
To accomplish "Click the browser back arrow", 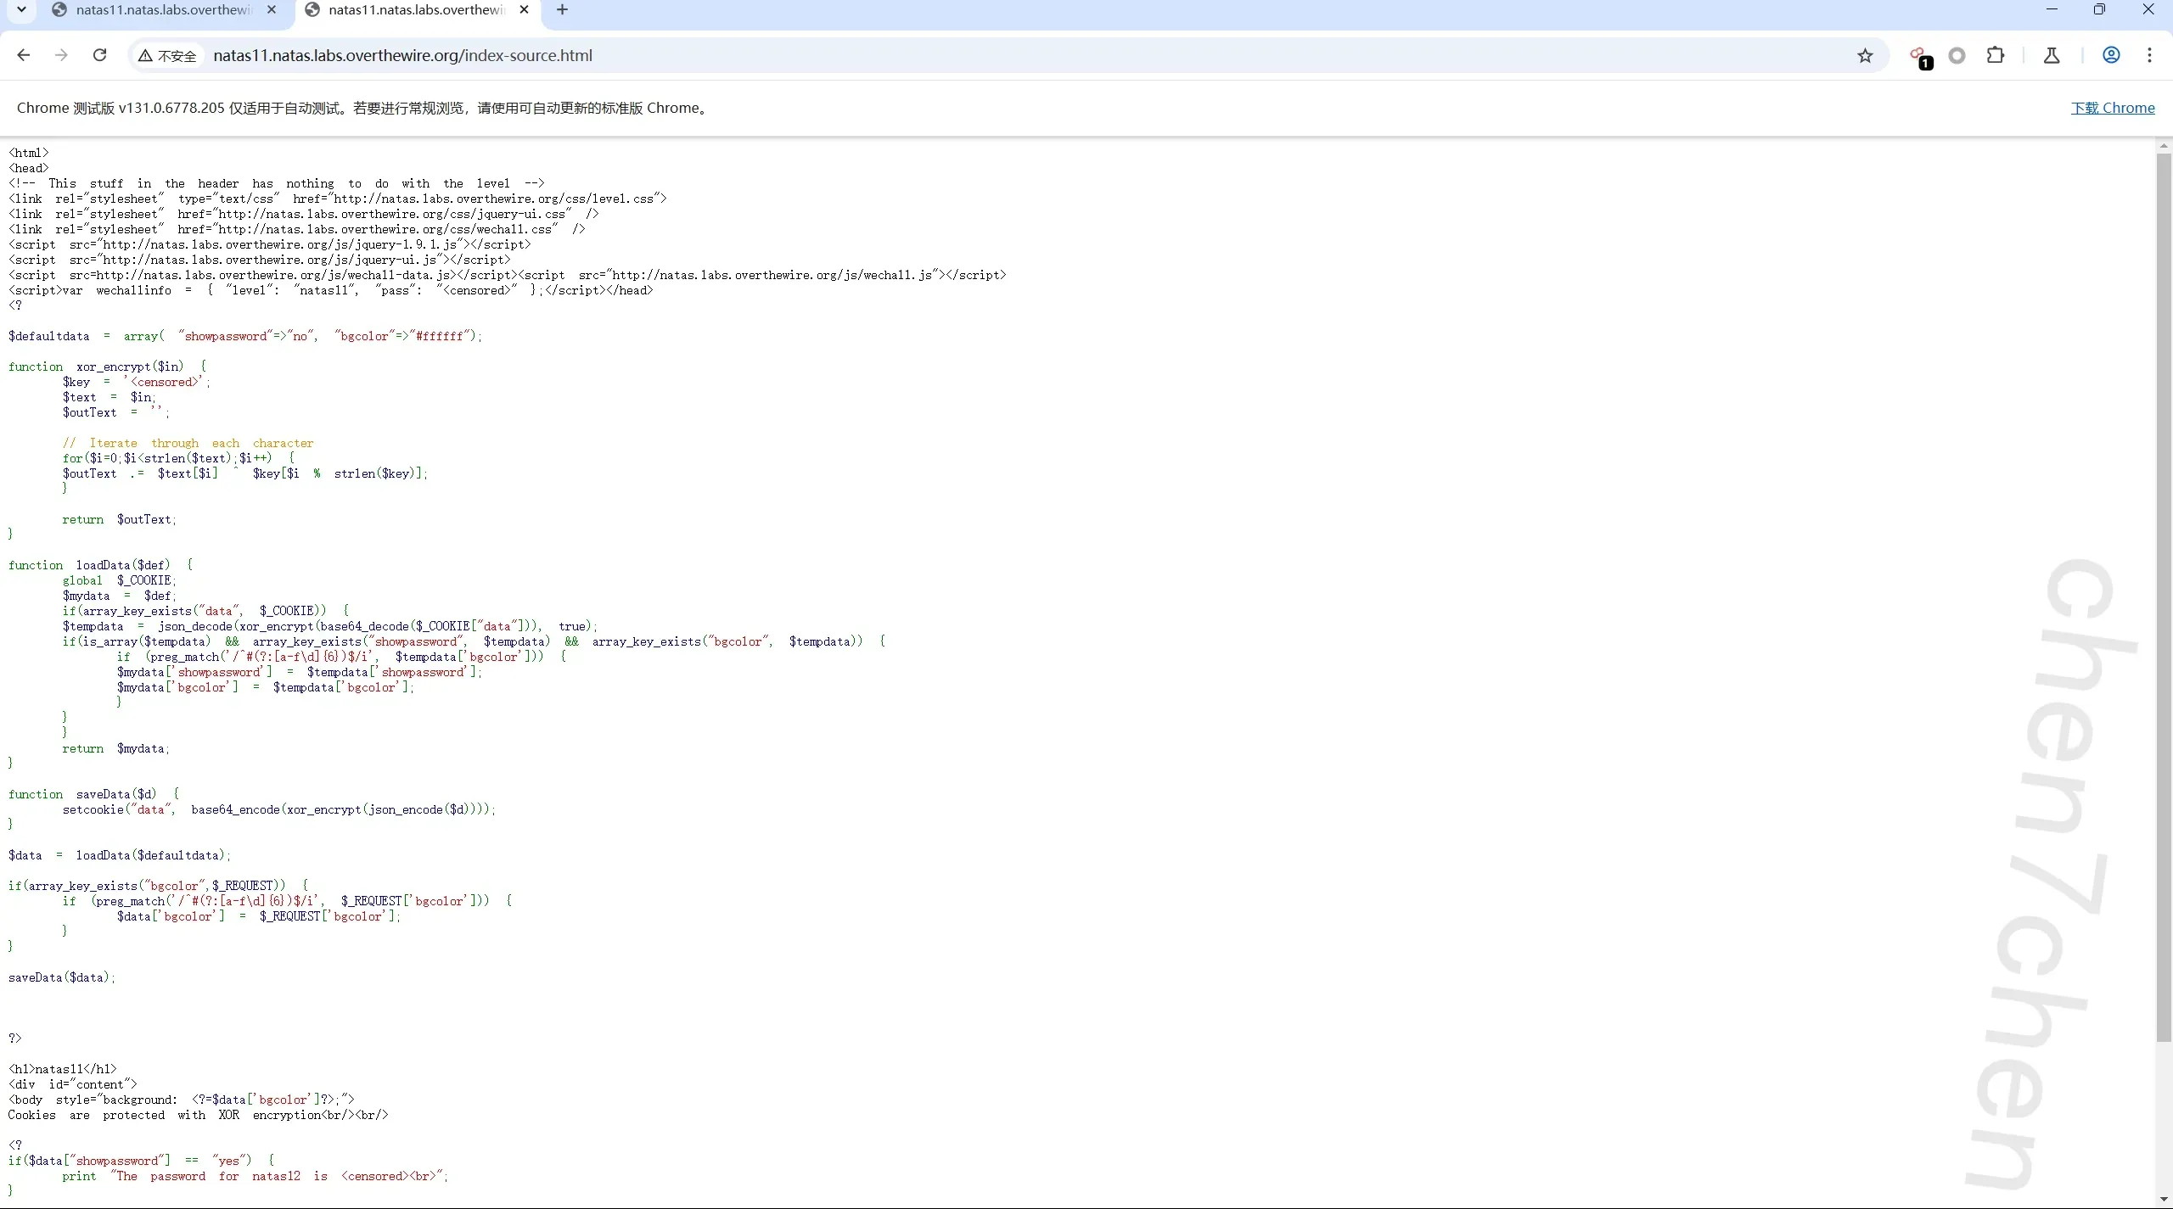I will 24,55.
